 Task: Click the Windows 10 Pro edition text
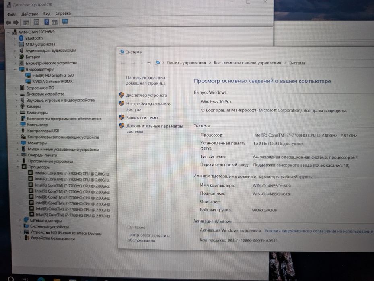tap(216, 102)
